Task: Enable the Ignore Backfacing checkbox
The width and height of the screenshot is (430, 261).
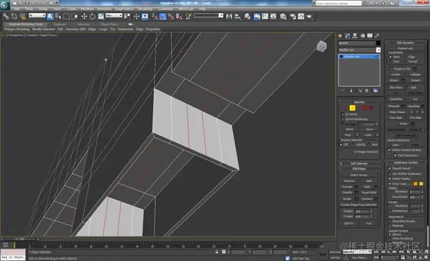Action: point(342,119)
